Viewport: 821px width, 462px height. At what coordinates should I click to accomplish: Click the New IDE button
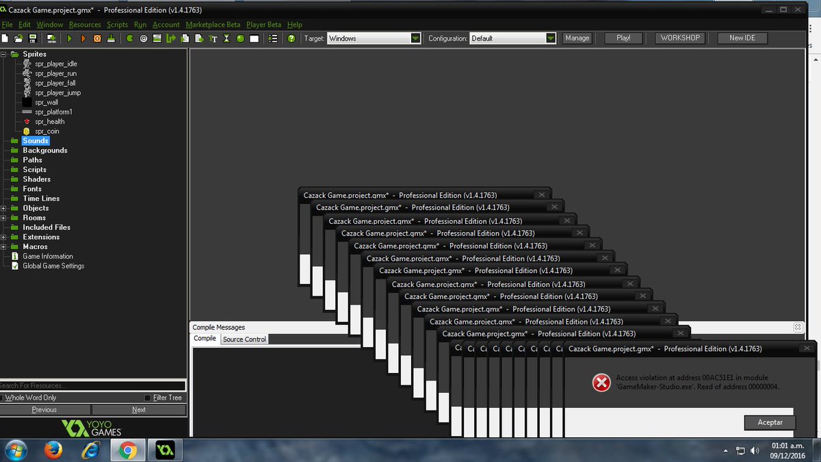[x=742, y=38]
